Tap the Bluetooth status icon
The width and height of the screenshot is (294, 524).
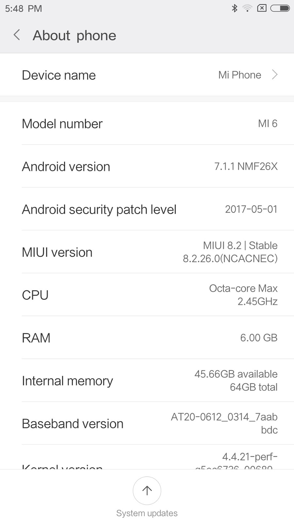[234, 8]
